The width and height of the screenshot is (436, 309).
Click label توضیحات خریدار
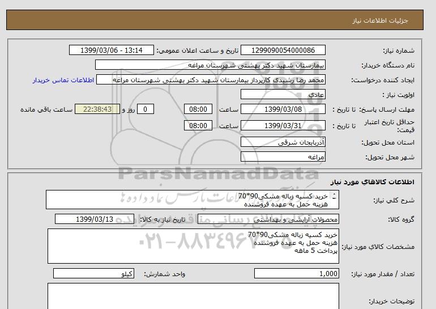coord(391,302)
